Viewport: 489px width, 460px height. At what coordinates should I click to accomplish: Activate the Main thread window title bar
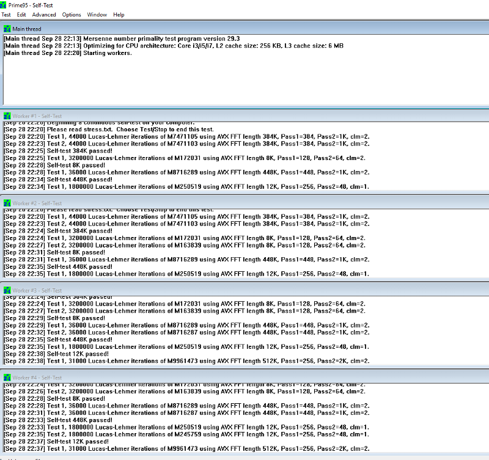pos(244,29)
